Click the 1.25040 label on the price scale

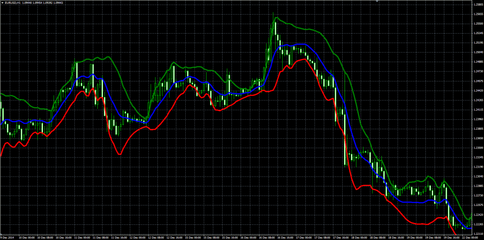tap(477, 52)
